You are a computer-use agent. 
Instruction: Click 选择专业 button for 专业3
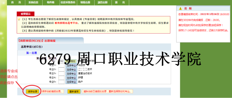click(x=71, y=73)
